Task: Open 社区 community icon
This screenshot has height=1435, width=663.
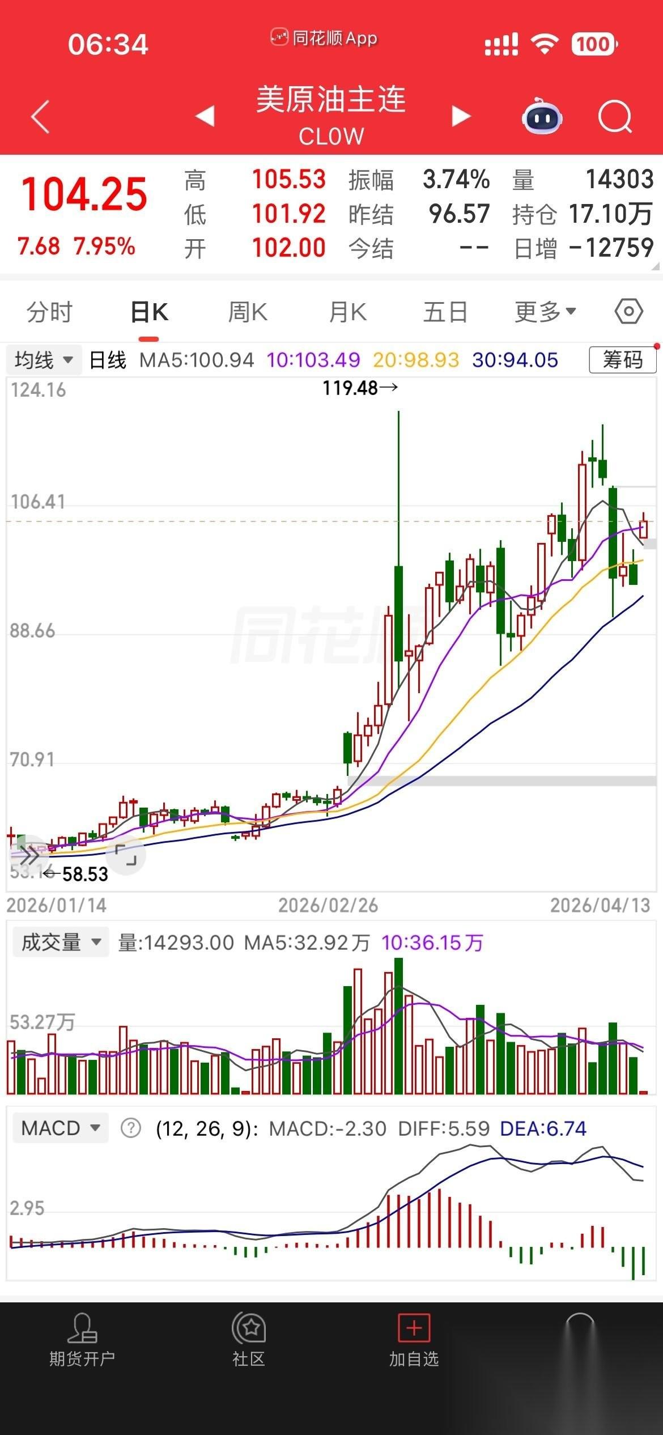Action: 249,1341
